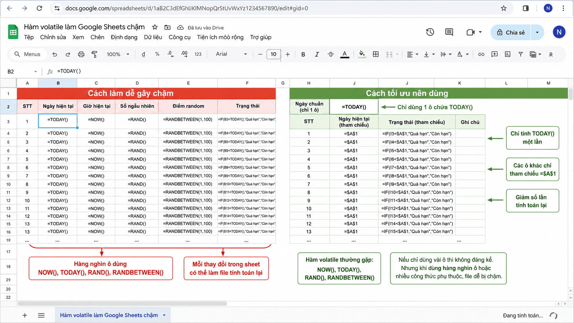This screenshot has height=323, width=574.
Task: Collapse the toolbar with chevron
Action: pyautogui.click(x=551, y=54)
